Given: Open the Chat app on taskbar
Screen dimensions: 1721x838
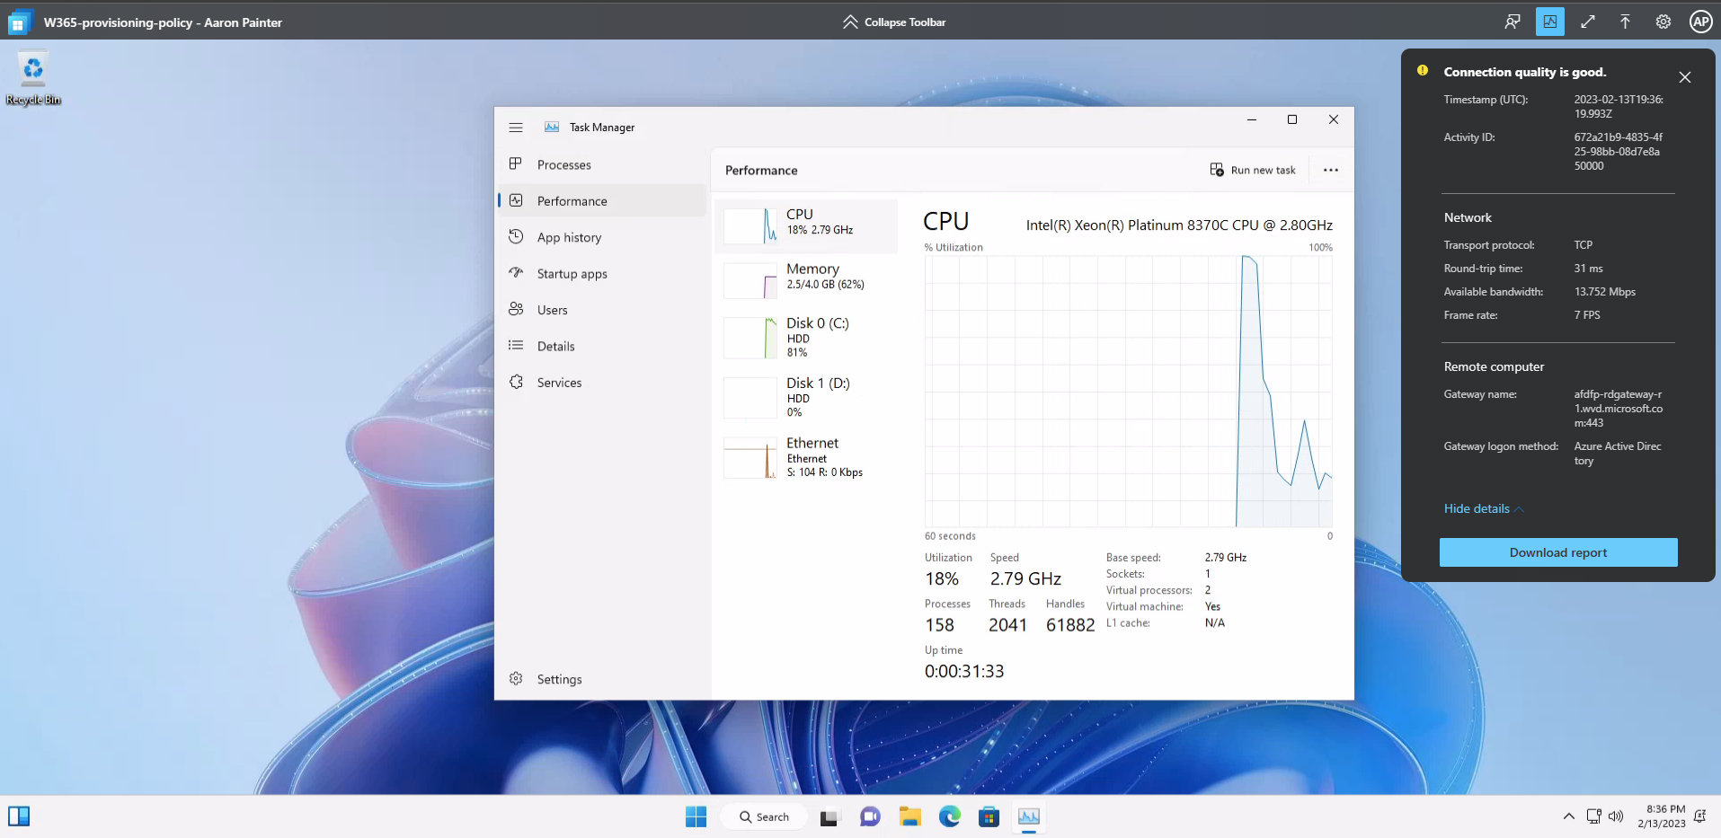Looking at the screenshot, I should (870, 817).
